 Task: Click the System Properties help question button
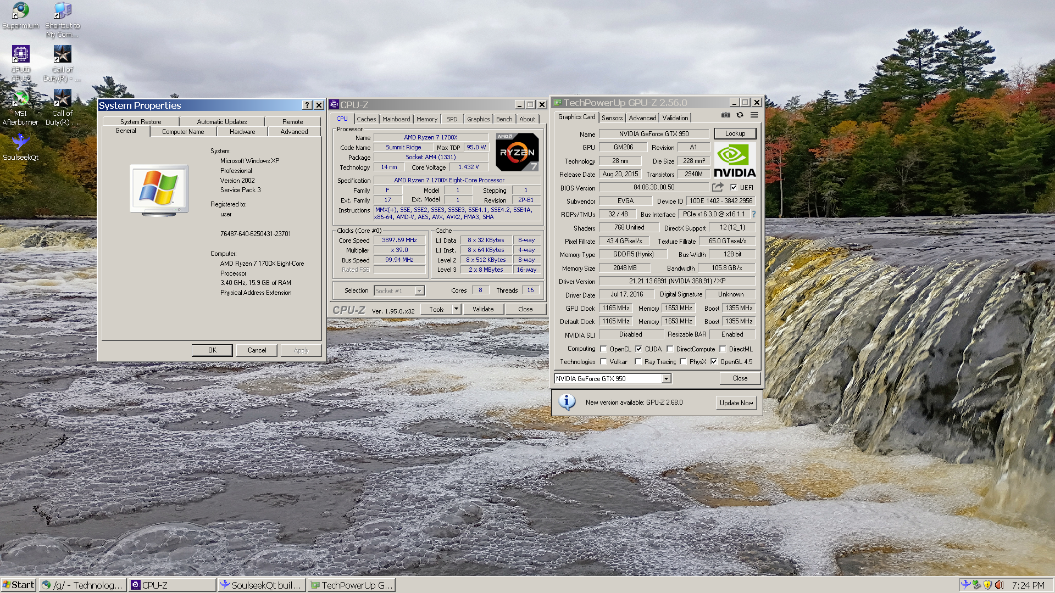(307, 105)
